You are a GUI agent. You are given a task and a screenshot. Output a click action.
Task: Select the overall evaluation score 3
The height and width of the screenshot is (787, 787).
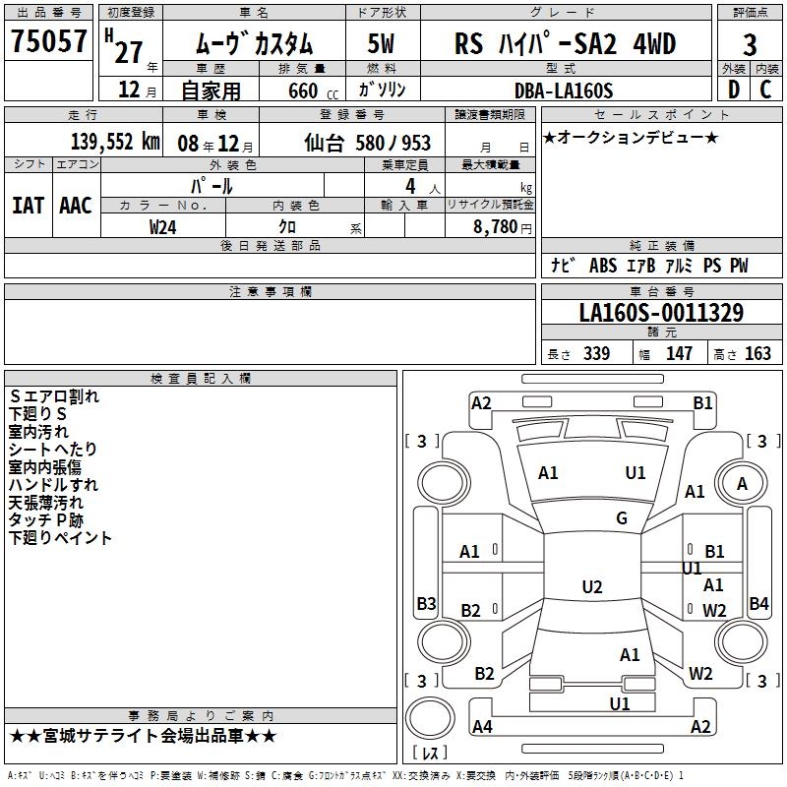pyautogui.click(x=750, y=44)
